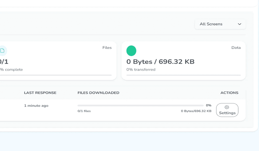Click the files downloaded row progress bar

pos(141,105)
